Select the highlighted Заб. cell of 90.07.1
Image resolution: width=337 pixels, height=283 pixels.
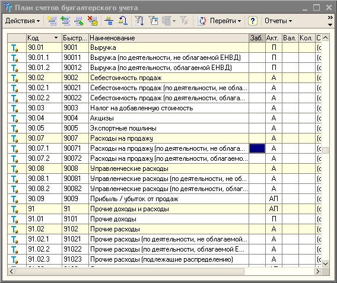257,148
